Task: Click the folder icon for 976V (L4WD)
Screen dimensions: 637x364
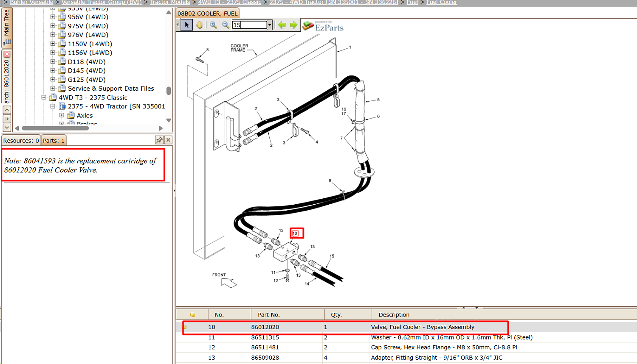Action: [x=62, y=35]
